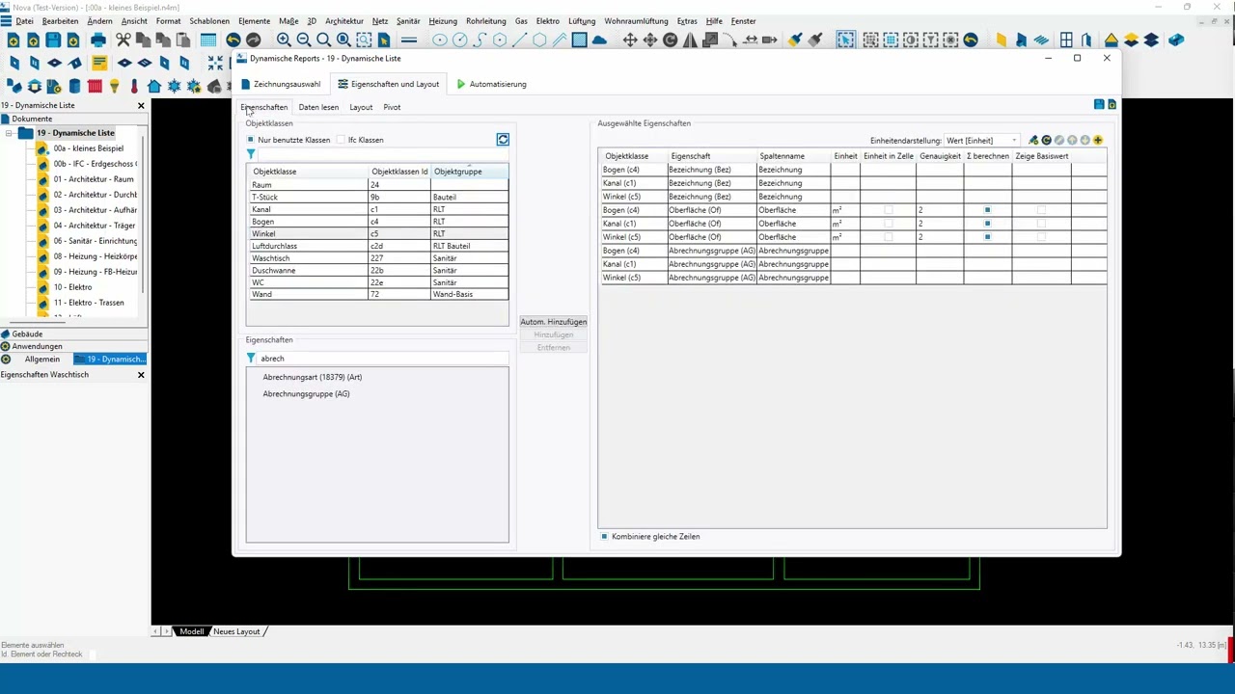Click the Eigenschaften filter field containing abrech
This screenshot has height=694, width=1235.
(x=383, y=359)
